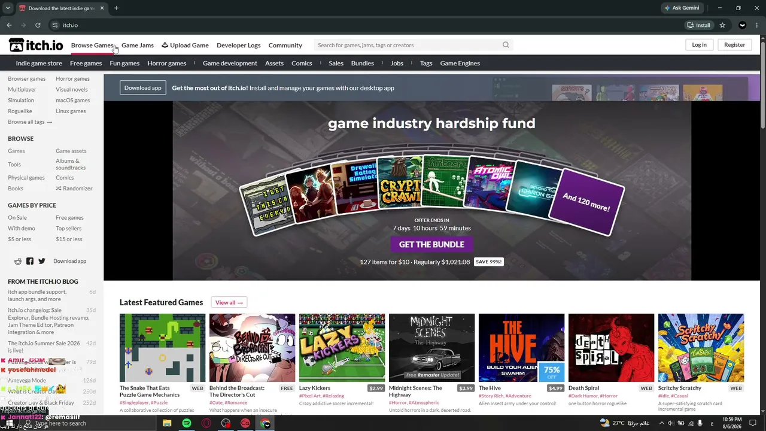Go back to the previous page
The width and height of the screenshot is (766, 431).
click(9, 25)
